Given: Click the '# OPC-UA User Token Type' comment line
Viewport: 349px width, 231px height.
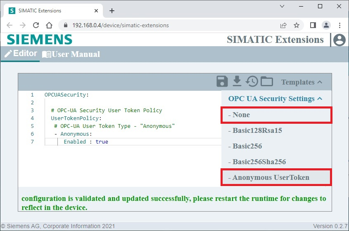Looking at the screenshot, I should point(114,126).
